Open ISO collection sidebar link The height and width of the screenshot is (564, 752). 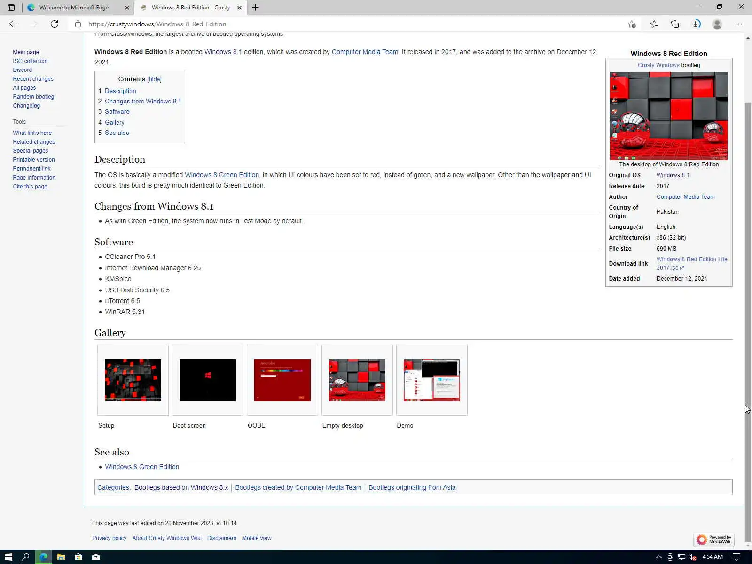30,61
